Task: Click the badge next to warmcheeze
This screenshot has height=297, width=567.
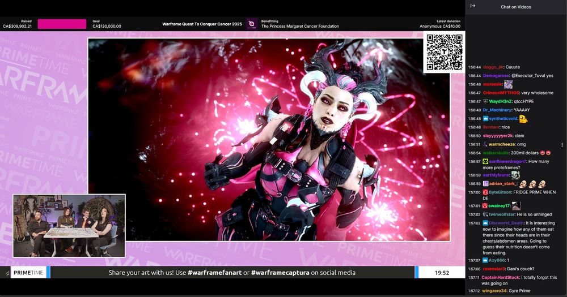Action: coord(485,144)
